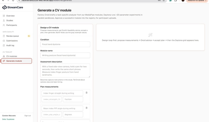Select Generate module in sidebar

17,61
